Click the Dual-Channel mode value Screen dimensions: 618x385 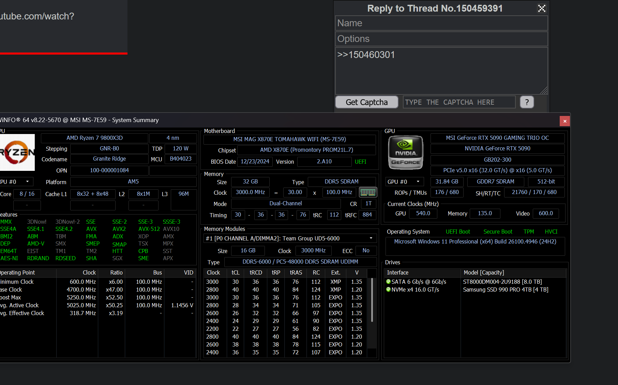(x=286, y=204)
